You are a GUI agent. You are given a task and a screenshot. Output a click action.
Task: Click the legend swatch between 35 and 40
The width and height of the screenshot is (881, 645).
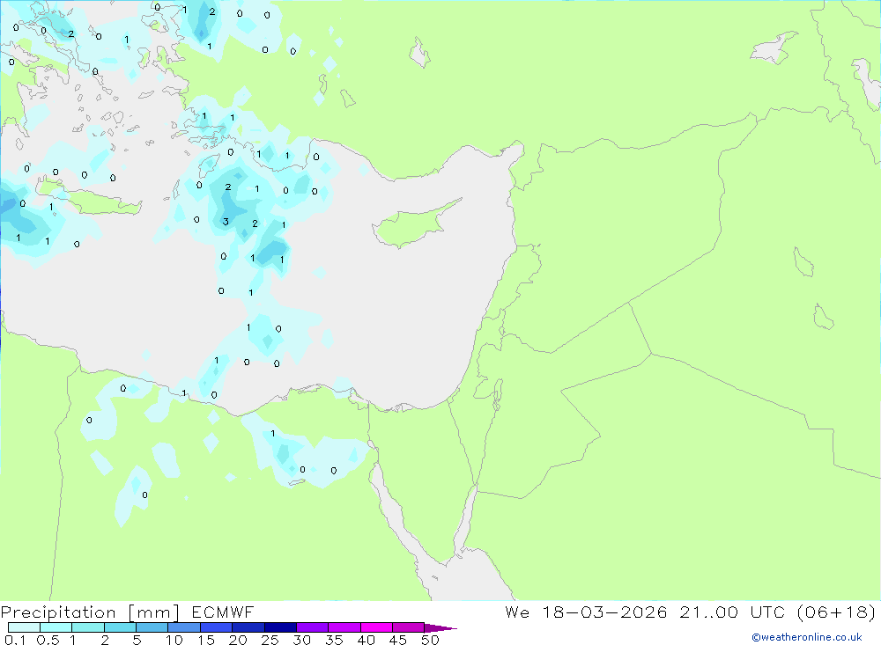coord(344,627)
